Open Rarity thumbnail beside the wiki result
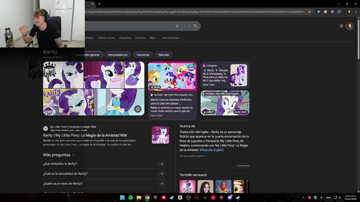 click(160, 135)
